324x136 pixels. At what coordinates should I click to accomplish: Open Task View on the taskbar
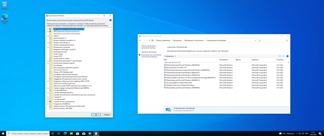[x=59, y=133]
